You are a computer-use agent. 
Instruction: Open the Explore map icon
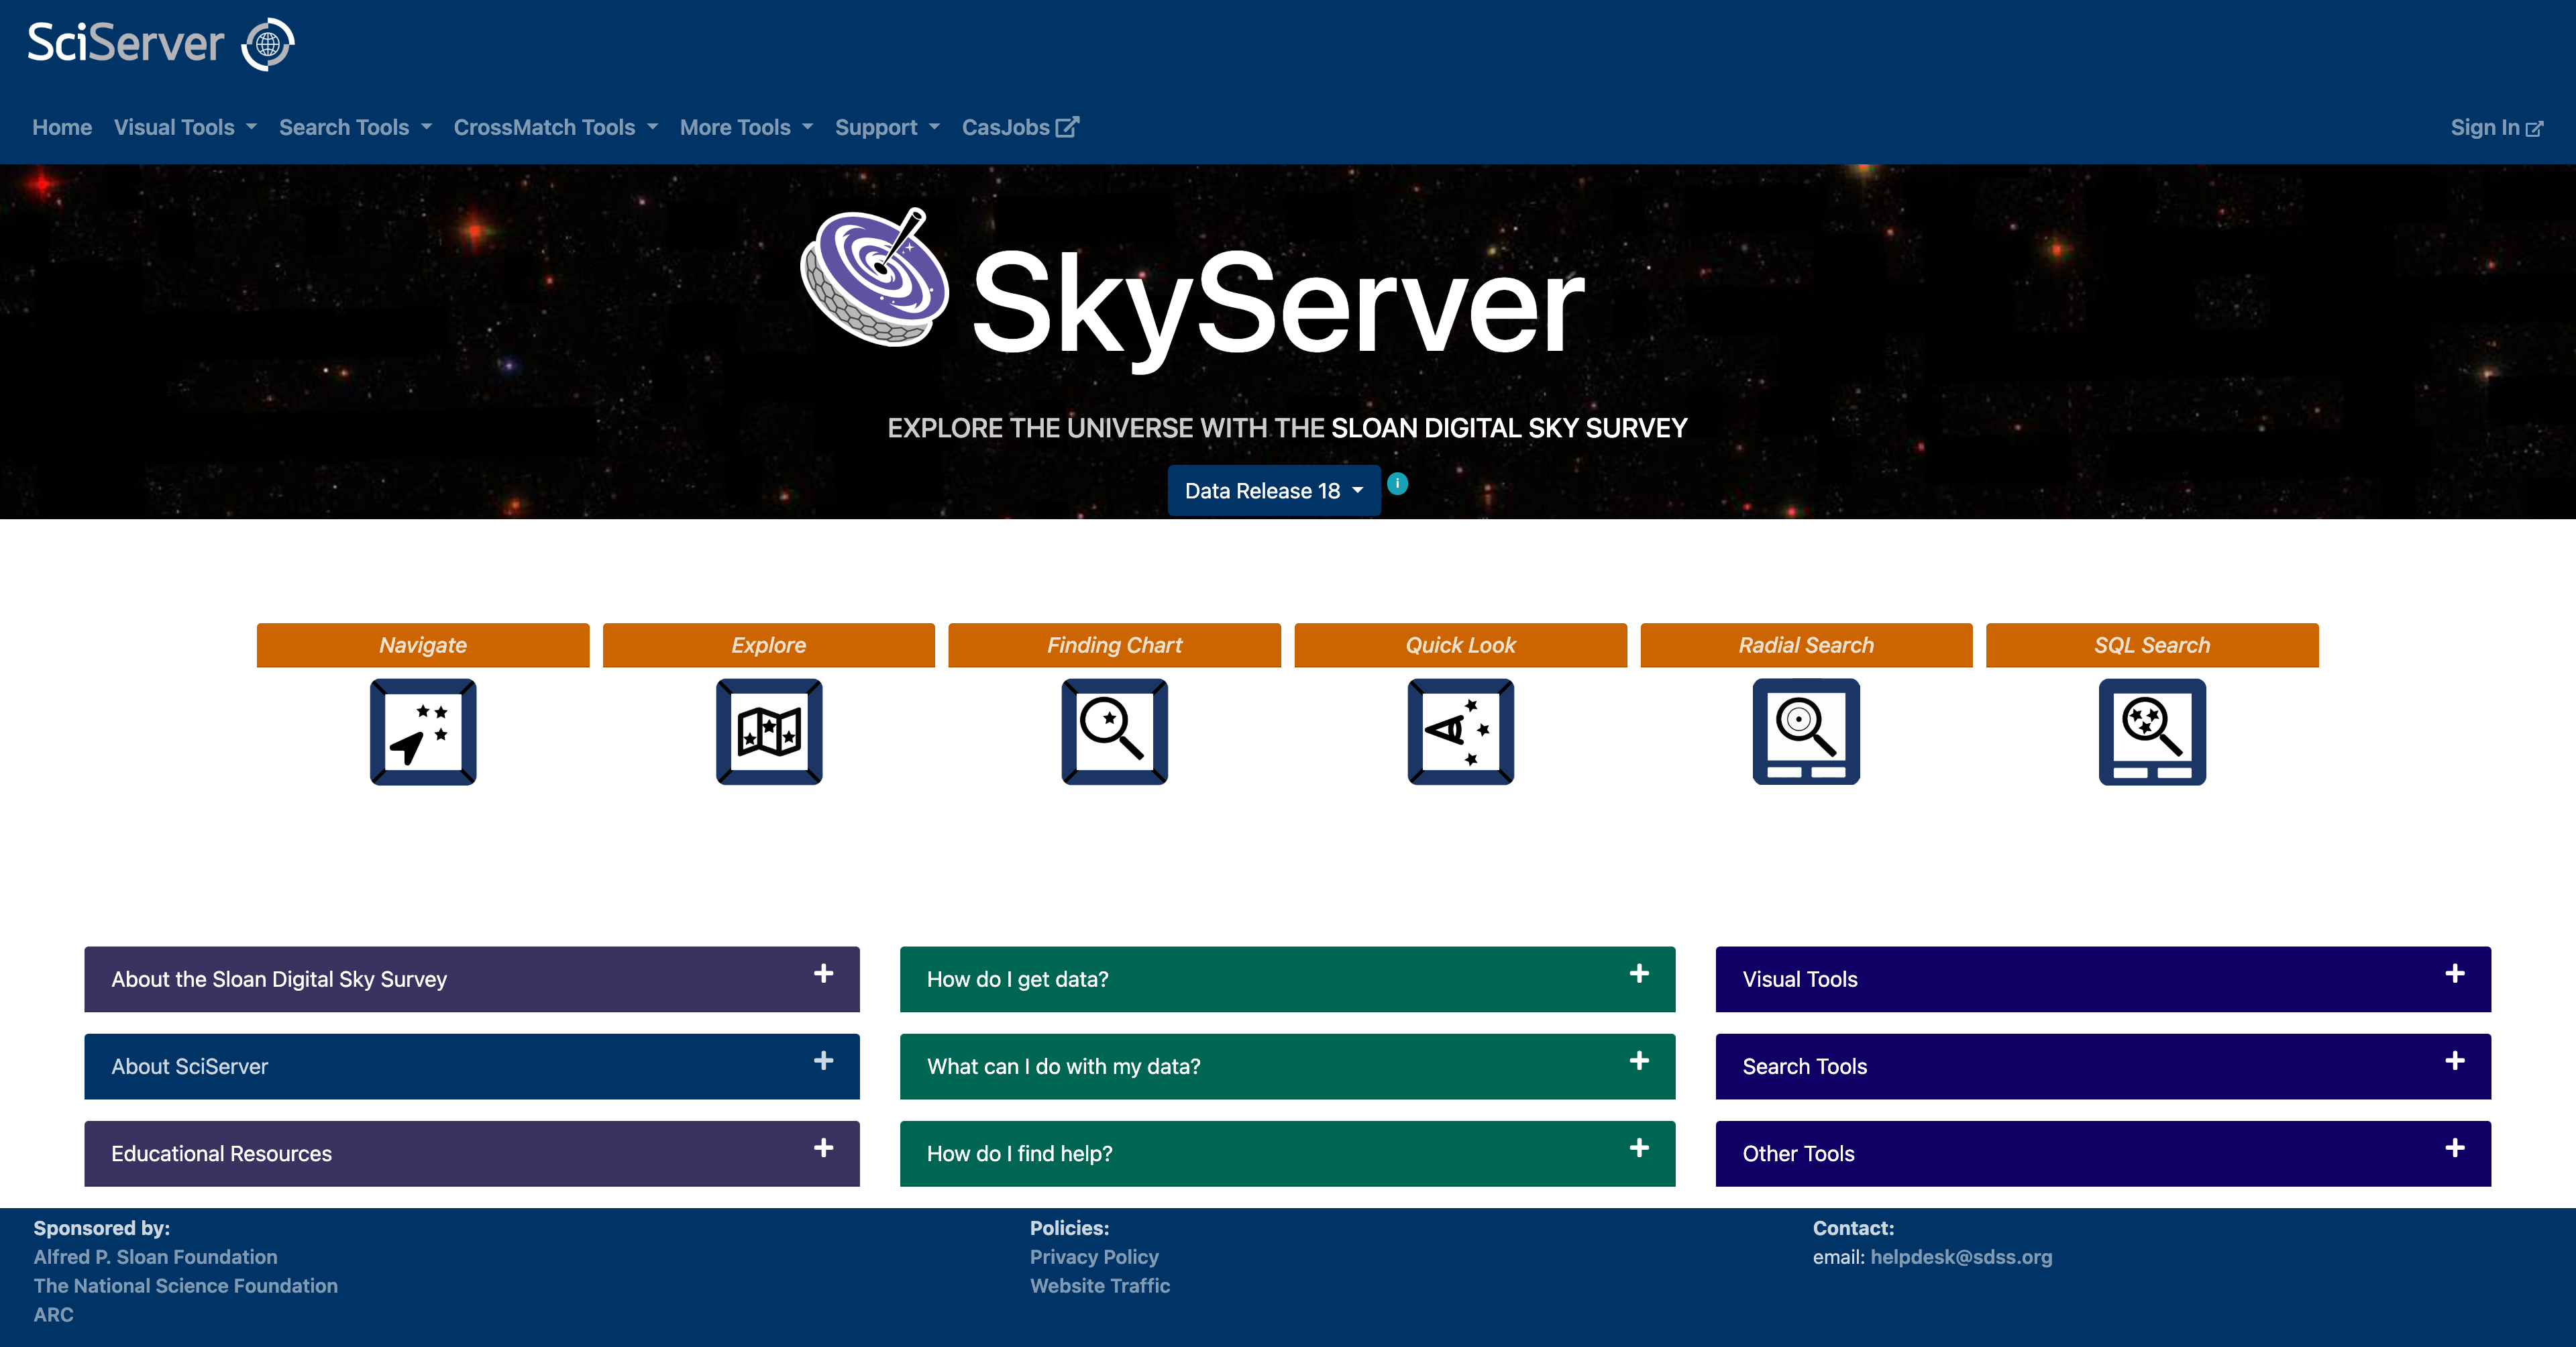[x=769, y=732]
